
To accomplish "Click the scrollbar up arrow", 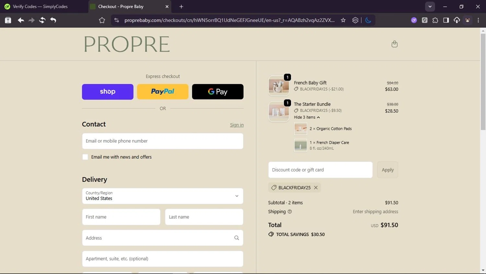I will [483, 31].
